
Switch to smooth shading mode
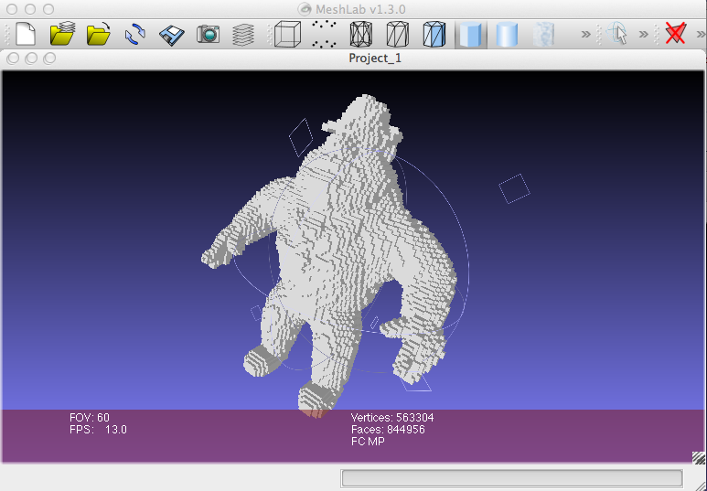pyautogui.click(x=507, y=35)
